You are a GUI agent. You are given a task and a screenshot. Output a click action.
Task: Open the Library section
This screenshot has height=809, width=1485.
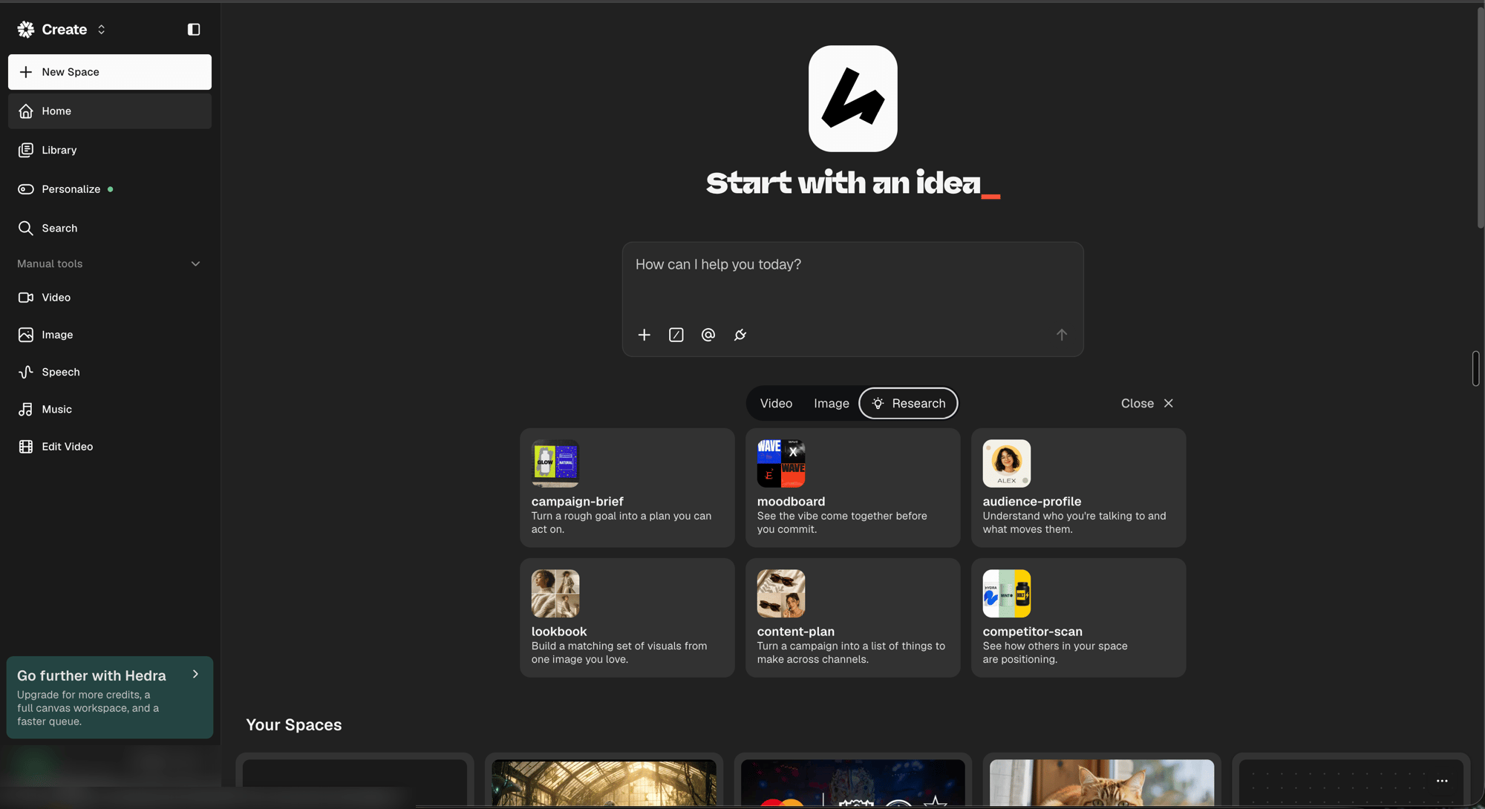click(110, 150)
